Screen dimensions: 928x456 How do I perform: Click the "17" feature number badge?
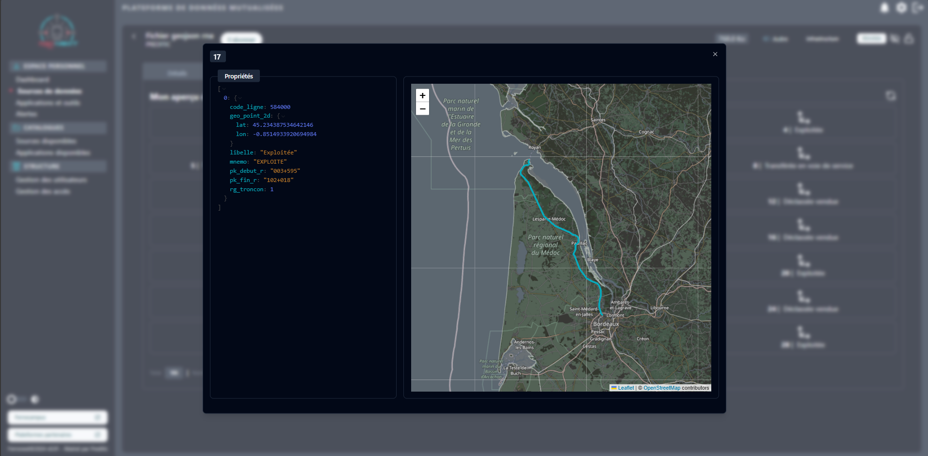[217, 57]
